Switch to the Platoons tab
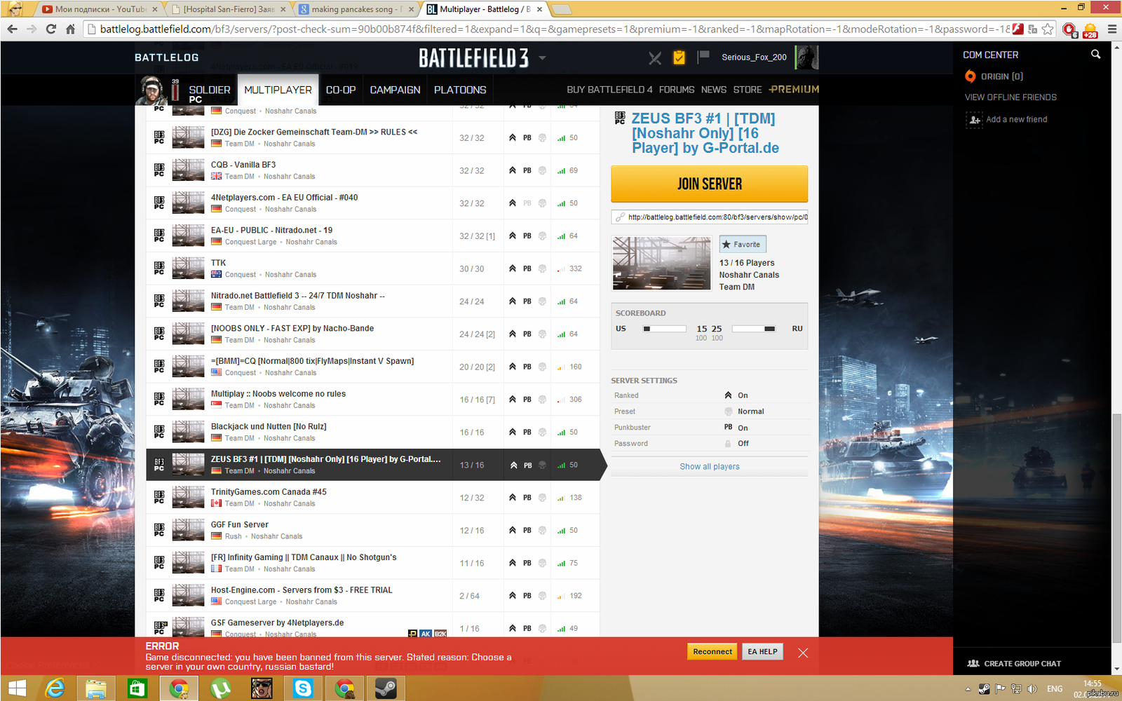1122x701 pixels. [x=459, y=90]
